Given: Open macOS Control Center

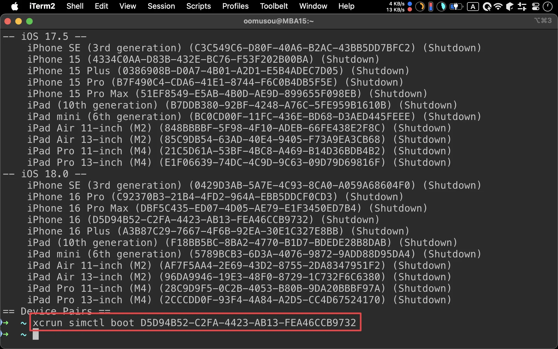Looking at the screenshot, I should click(x=536, y=7).
